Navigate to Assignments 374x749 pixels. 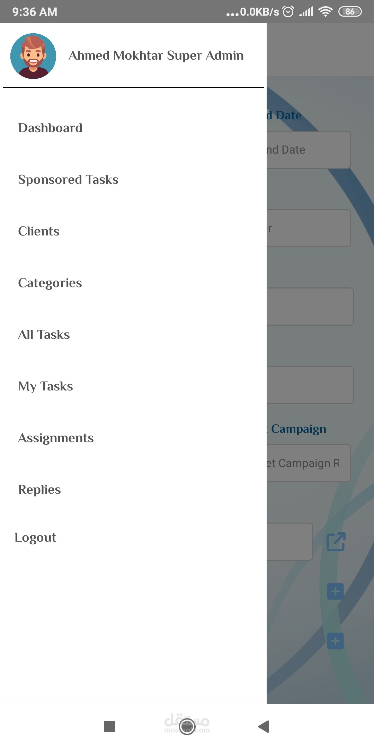click(x=56, y=438)
